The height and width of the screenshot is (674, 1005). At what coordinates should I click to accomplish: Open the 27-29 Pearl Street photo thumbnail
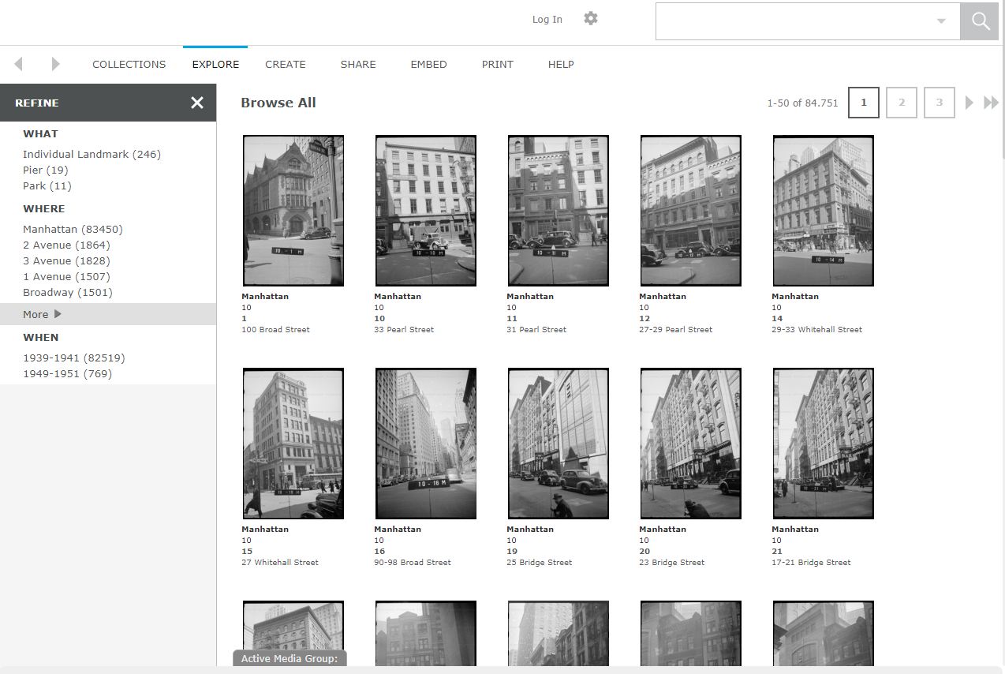pyautogui.click(x=691, y=211)
